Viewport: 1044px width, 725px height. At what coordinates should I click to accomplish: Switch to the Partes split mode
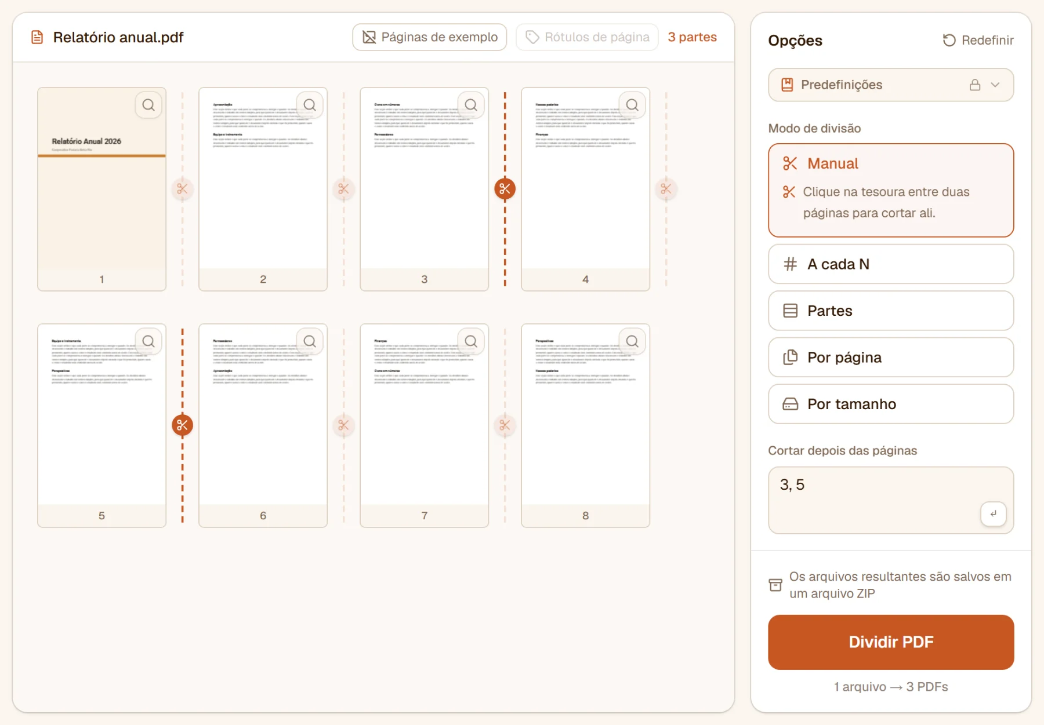click(891, 311)
